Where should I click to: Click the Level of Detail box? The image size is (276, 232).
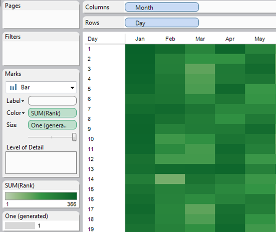click(x=41, y=163)
